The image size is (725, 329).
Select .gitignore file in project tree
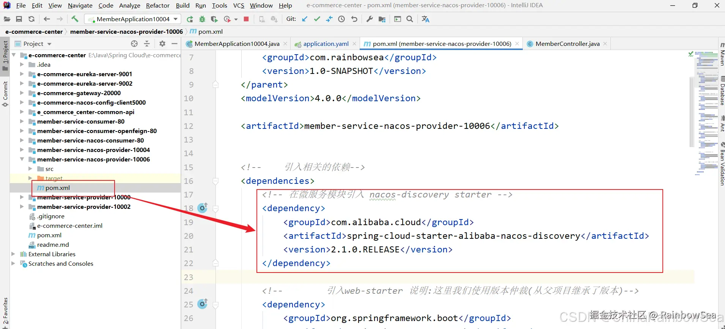pyautogui.click(x=50, y=216)
